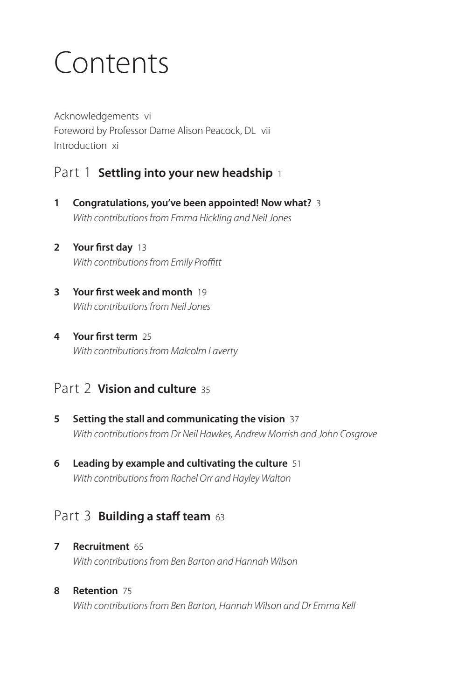Go to the Retention chapter
465x700 pixels.
[x=95, y=591]
